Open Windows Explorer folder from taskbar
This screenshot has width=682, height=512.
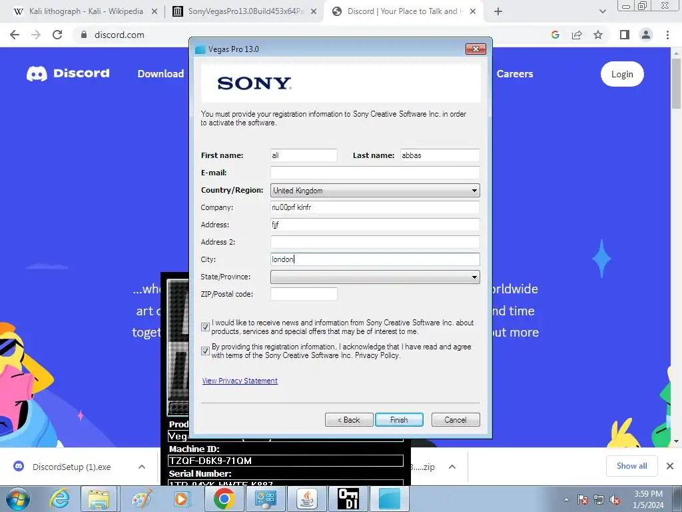(99, 499)
